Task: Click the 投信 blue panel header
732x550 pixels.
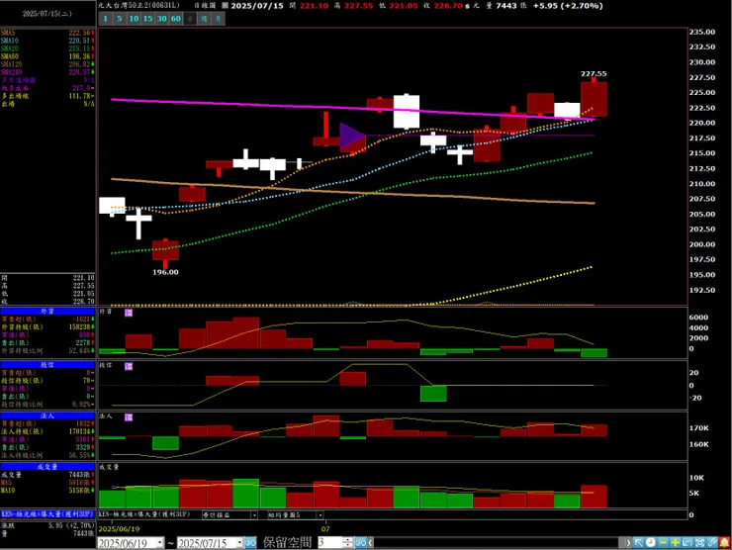Action: 47,365
